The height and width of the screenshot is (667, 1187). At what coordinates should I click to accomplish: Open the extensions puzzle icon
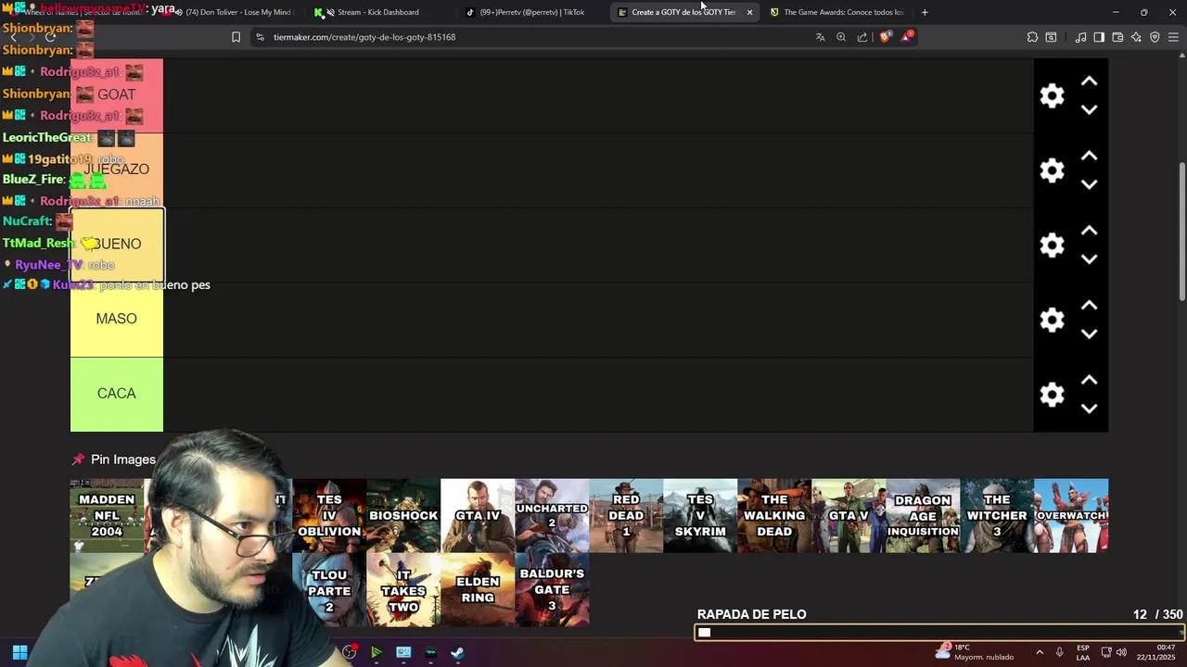coord(1032,37)
